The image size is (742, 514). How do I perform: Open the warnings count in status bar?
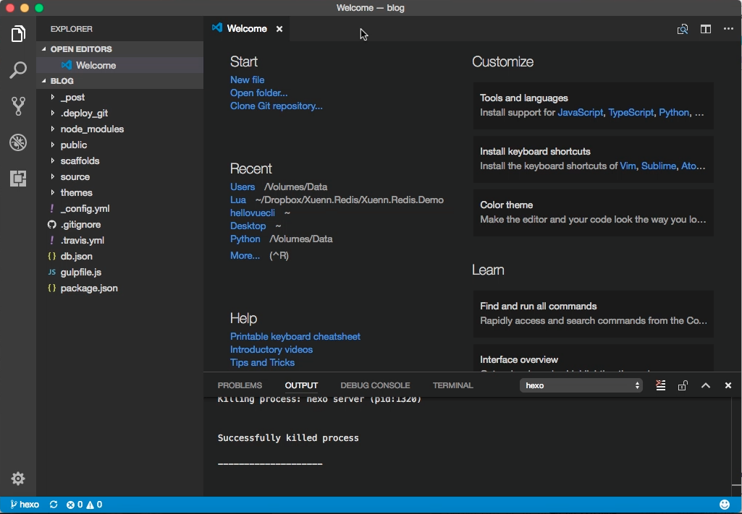[x=94, y=505]
